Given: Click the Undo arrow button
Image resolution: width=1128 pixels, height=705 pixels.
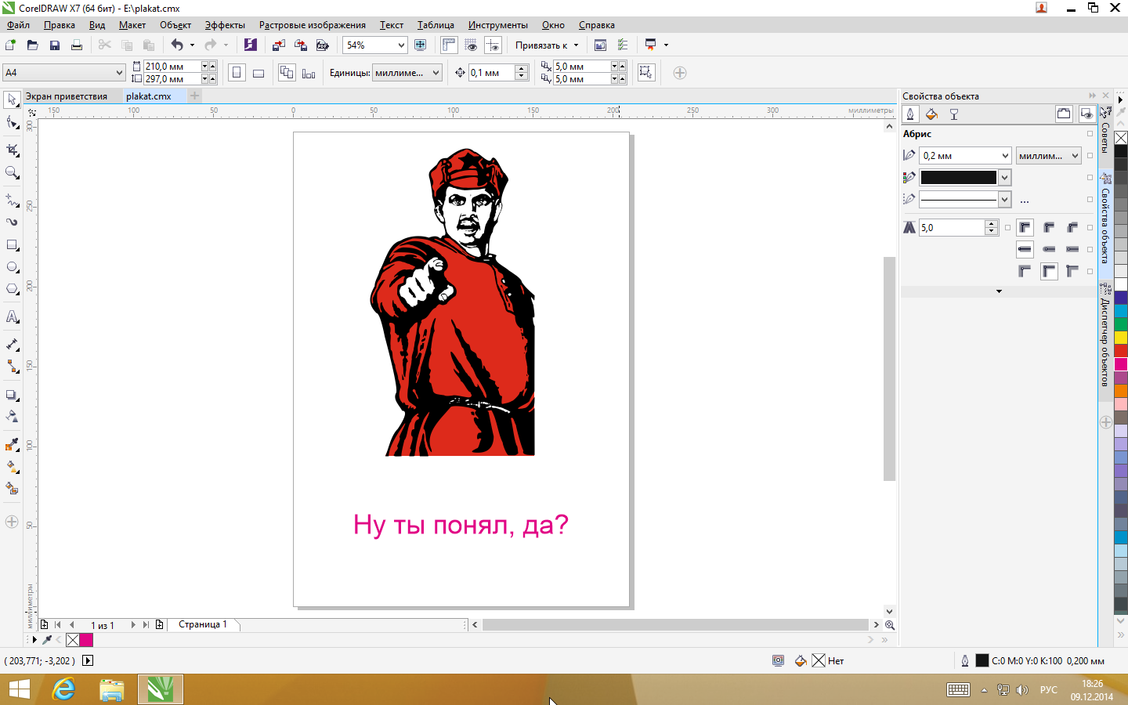Looking at the screenshot, I should [x=177, y=45].
